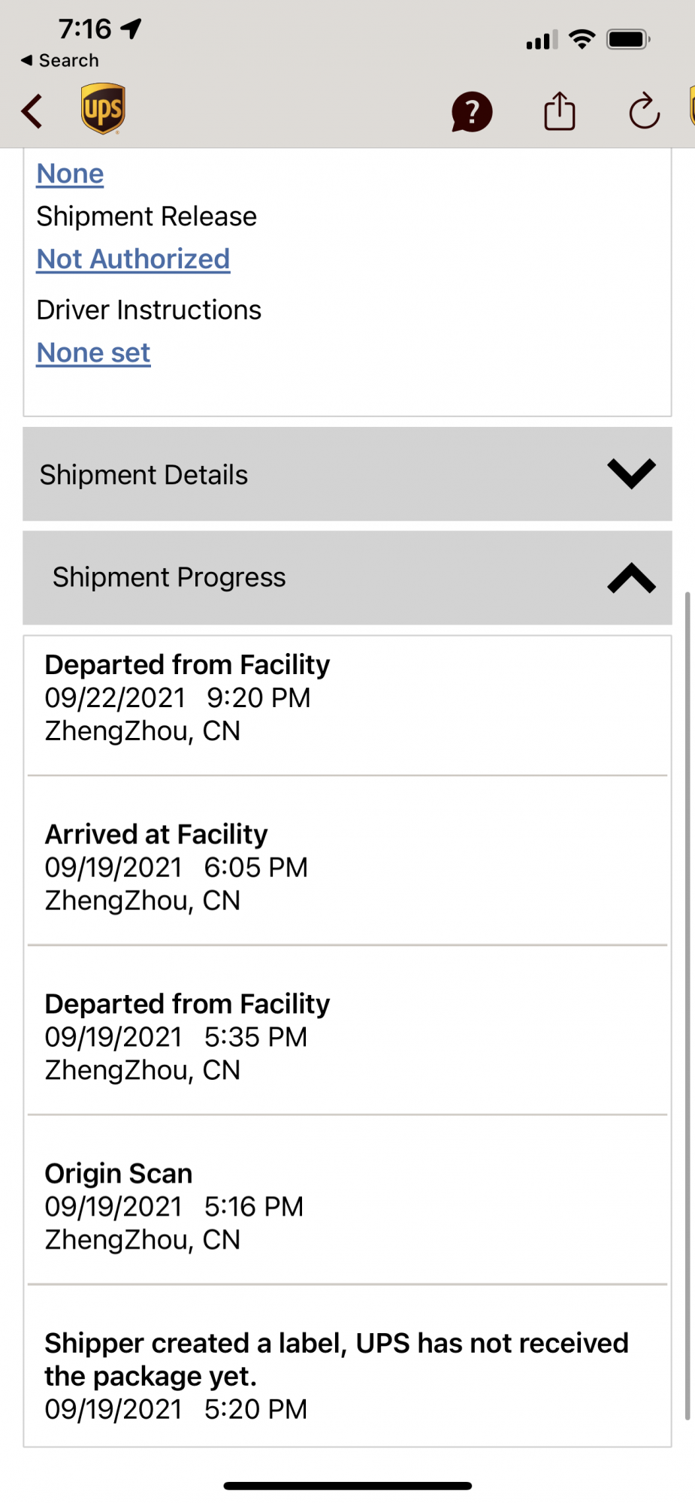Open the help question mark icon
Screen dimensions: 695x1503
[x=472, y=113]
